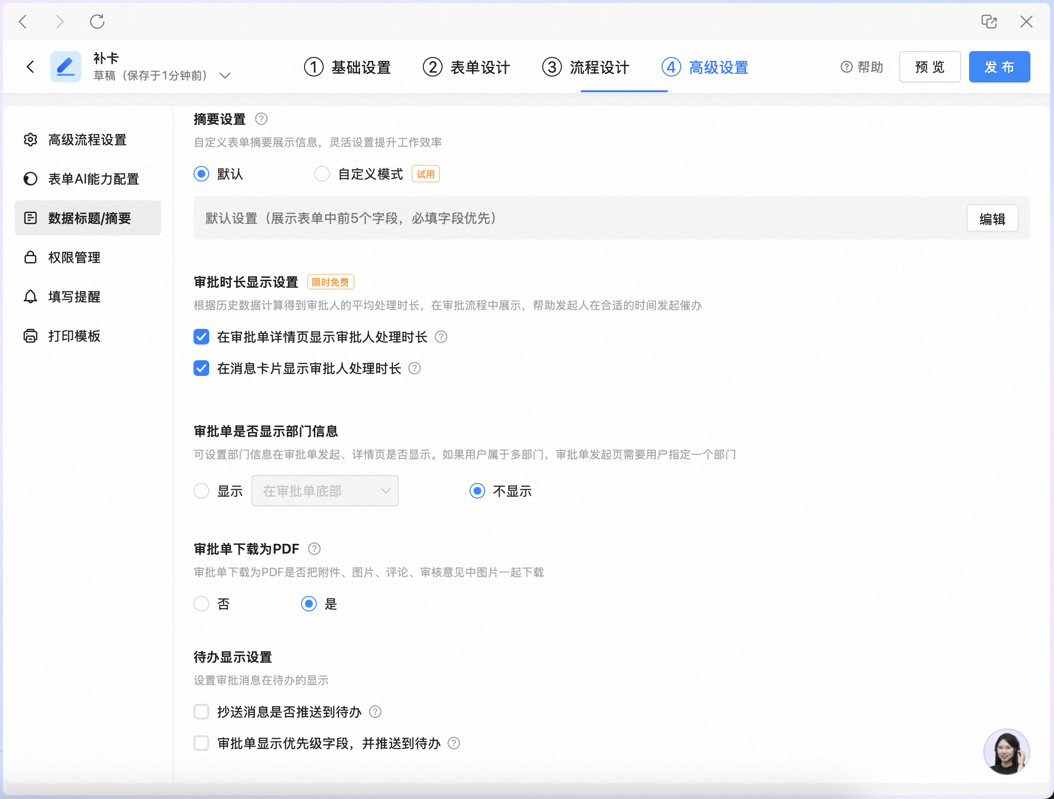
Task: Open 打印模板 sidebar item
Action: (88, 336)
